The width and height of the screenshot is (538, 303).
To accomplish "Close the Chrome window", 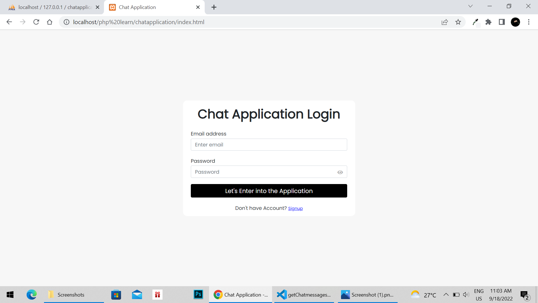I will click(528, 6).
